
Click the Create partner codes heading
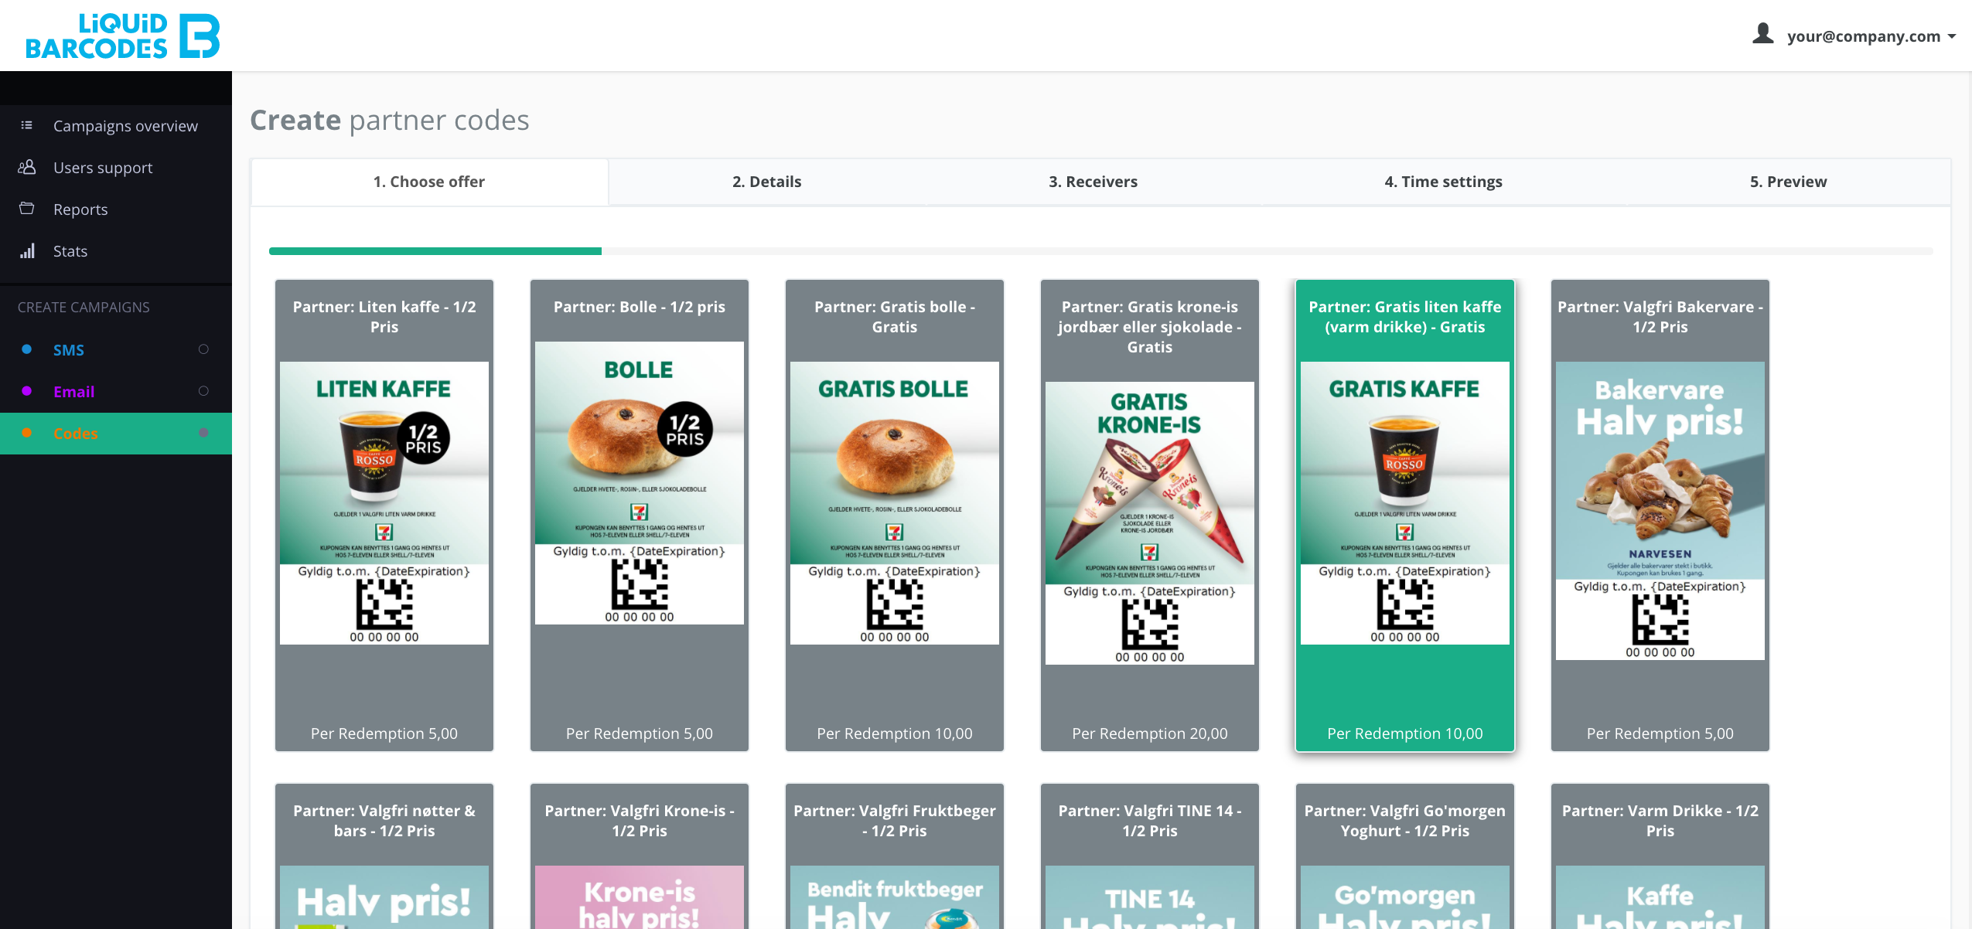pyautogui.click(x=390, y=121)
